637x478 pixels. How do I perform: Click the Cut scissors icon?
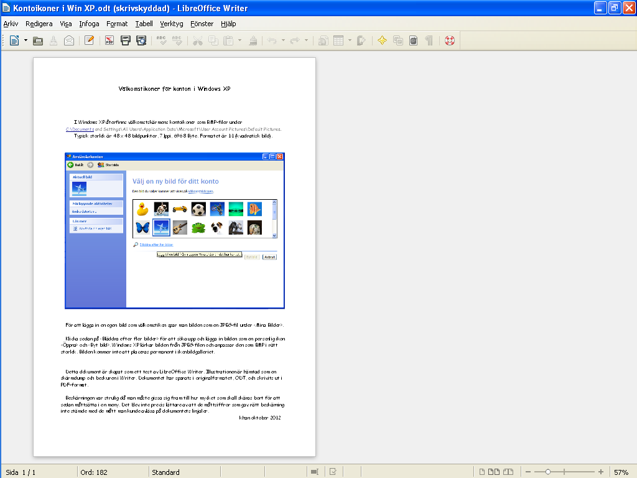coord(197,40)
